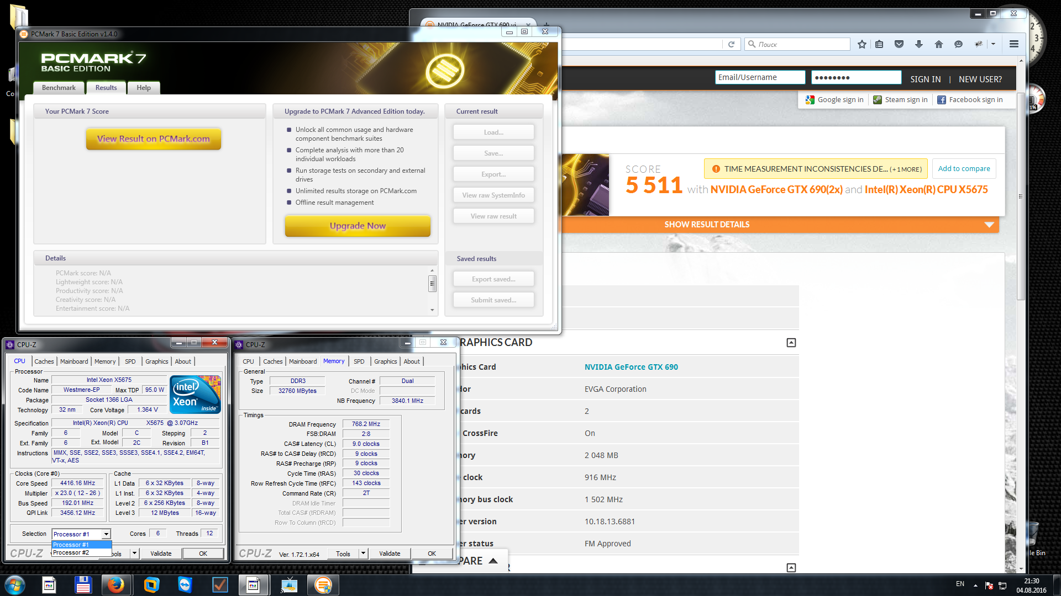Image resolution: width=1061 pixels, height=596 pixels.
Task: Click the bug extension icon in Firefox toolbar
Action: (979, 44)
